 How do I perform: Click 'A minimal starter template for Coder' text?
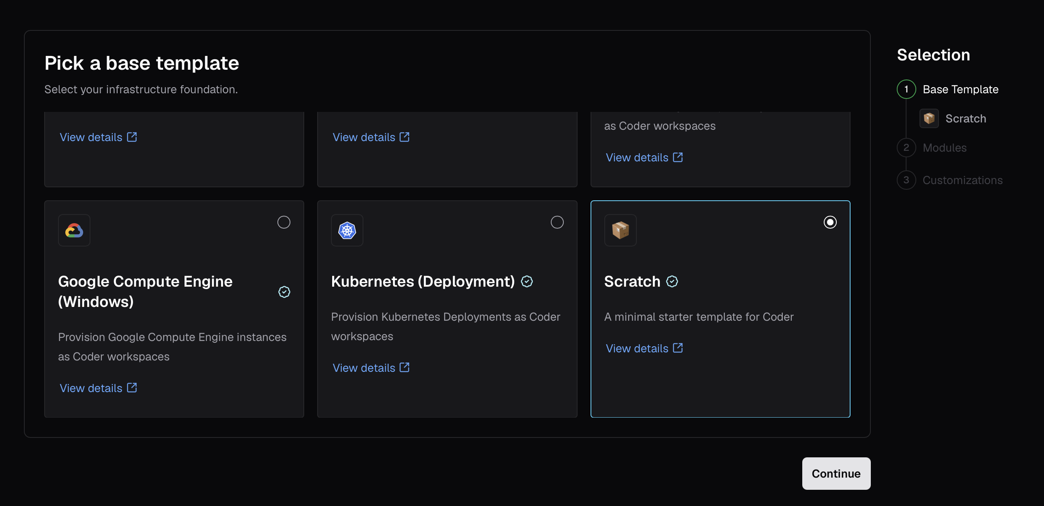pyautogui.click(x=699, y=317)
